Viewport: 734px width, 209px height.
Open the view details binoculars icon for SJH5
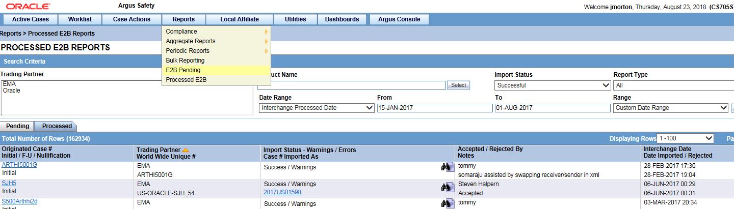(x=448, y=187)
